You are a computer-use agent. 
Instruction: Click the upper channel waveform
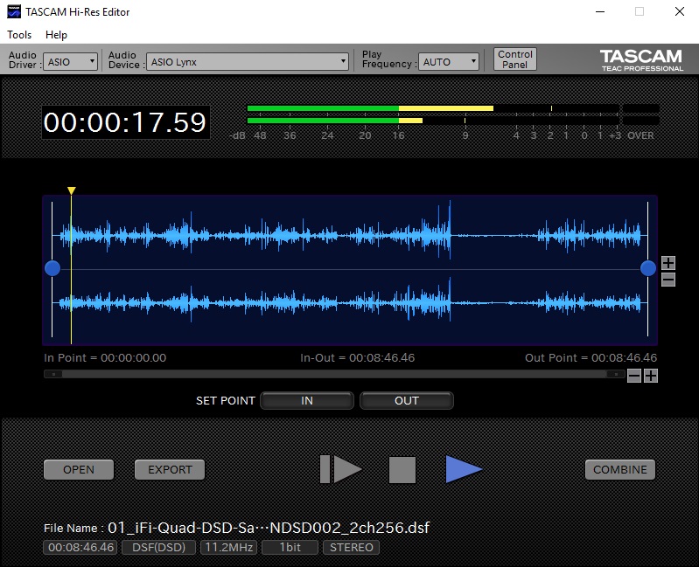[x=350, y=235]
